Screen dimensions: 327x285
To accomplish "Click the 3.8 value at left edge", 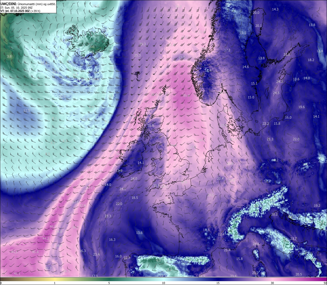I will pyautogui.click(x=9, y=56).
